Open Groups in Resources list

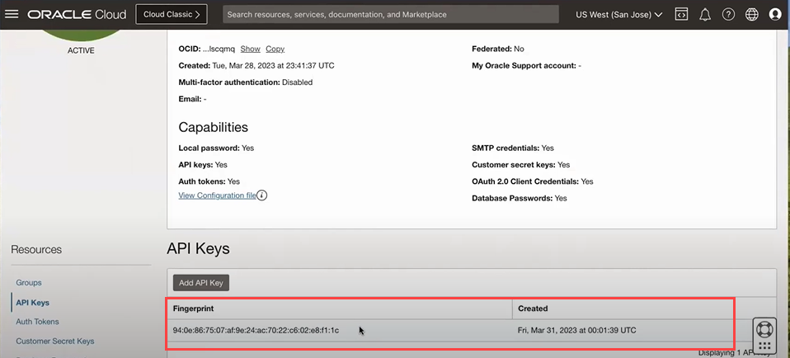(x=29, y=283)
